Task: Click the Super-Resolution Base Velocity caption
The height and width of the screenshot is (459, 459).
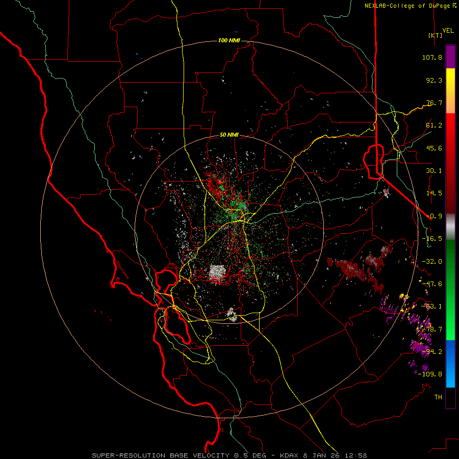Action: (229, 455)
